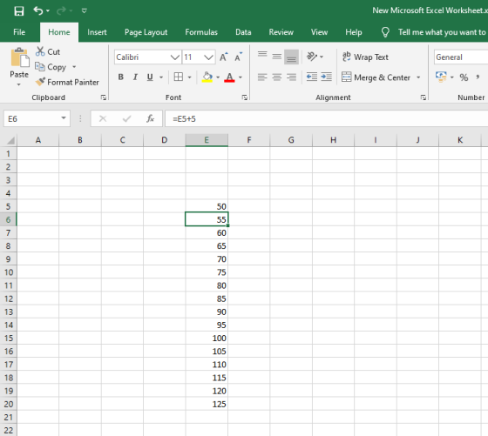The height and width of the screenshot is (436, 488).
Task: Apply cell borders icon
Action: pos(179,77)
